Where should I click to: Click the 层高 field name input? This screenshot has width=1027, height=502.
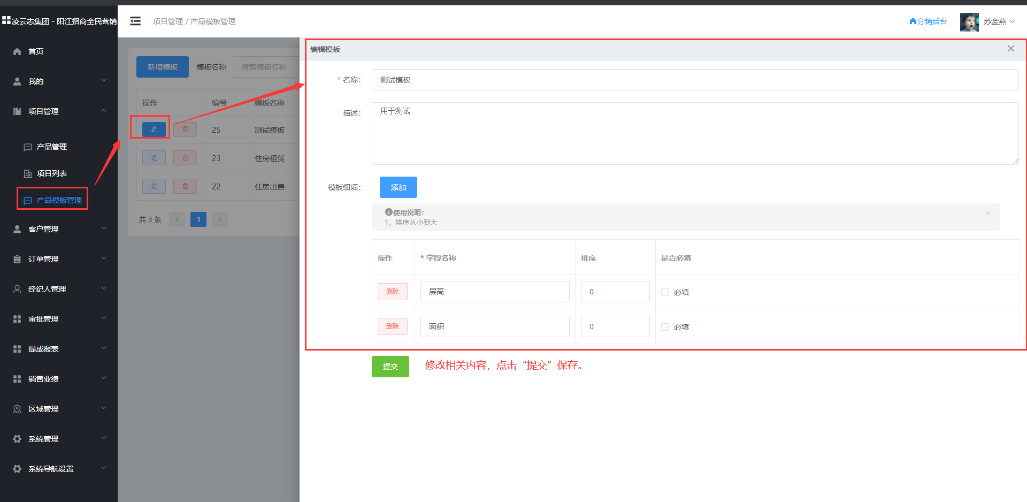tap(495, 292)
